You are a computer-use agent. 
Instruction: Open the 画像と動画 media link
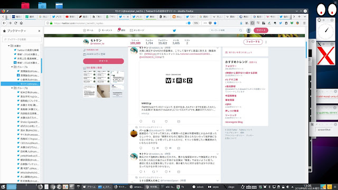pos(94,68)
